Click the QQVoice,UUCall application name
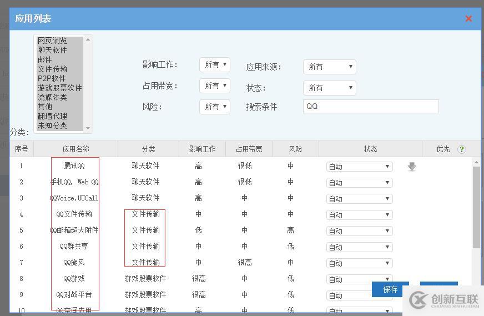484x316 pixels. pos(74,198)
